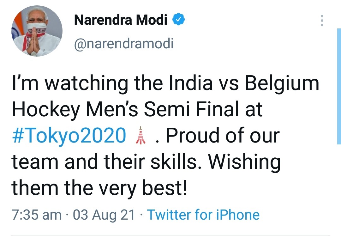
Task: Click the word "Belgium" in the tweet
Action: click(282, 83)
